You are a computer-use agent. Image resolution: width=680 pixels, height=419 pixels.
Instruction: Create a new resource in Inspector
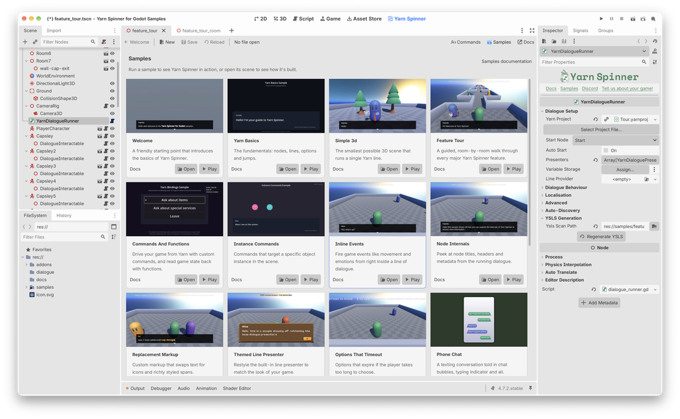click(545, 42)
